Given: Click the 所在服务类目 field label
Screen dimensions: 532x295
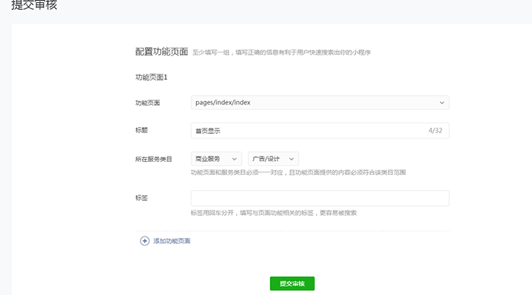Looking at the screenshot, I should (154, 159).
